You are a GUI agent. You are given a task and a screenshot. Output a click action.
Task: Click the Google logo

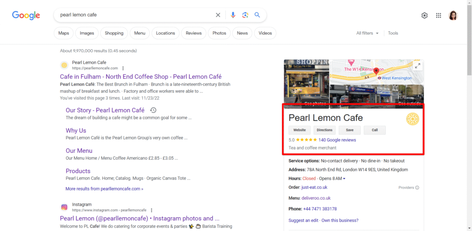pos(26,15)
